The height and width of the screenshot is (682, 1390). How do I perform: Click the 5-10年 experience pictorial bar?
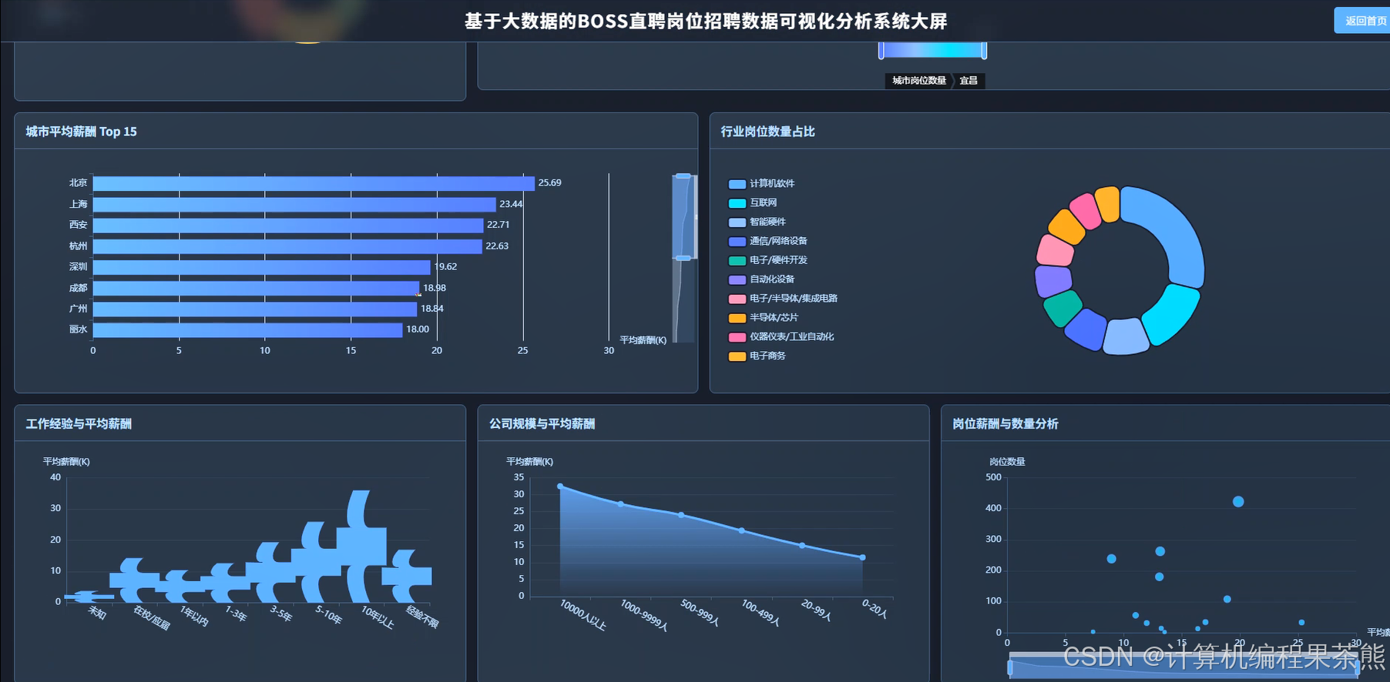pyautogui.click(x=315, y=563)
